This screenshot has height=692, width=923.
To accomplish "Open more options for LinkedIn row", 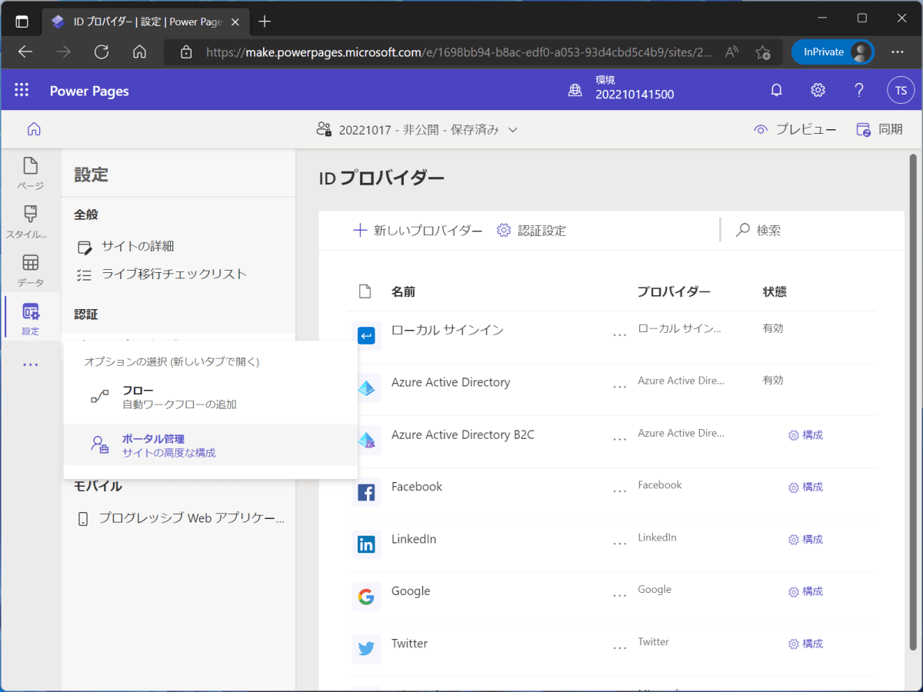I will coord(620,544).
